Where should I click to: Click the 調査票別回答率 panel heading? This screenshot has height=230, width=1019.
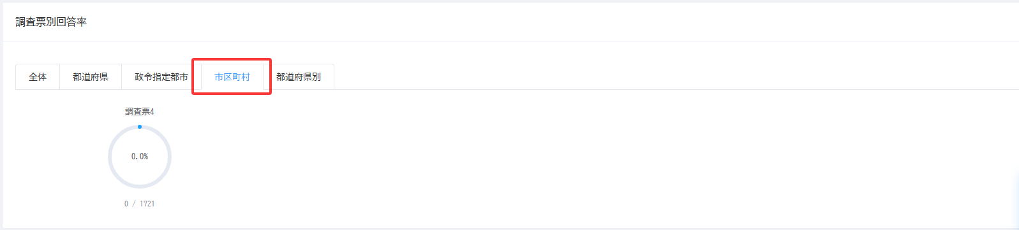[x=51, y=22]
